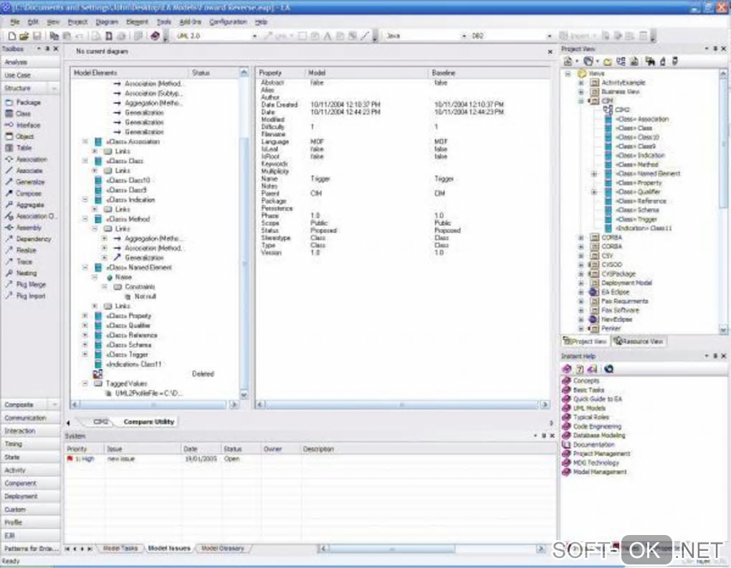Screen dimensions: 731x568
Task: Select the Pkg Merge tool in Toolbox
Action: [31, 284]
